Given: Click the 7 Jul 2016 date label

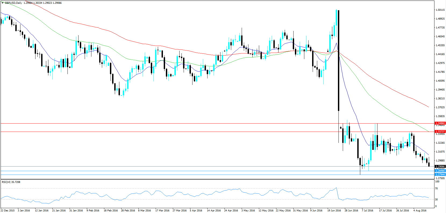Looking at the screenshot, I should (x=367, y=211).
